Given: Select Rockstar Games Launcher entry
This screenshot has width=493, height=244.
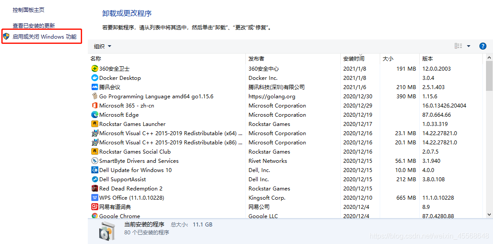Looking at the screenshot, I should (133, 124).
